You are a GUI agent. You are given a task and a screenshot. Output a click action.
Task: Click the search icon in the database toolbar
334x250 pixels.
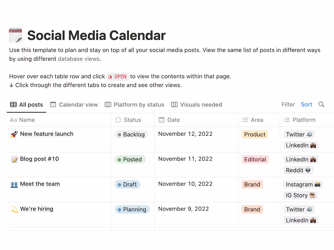point(321,104)
